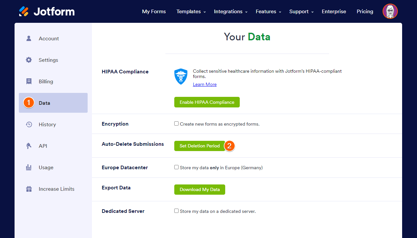417x238 pixels.
Task: Expand the Support dropdown
Action: (x=302, y=12)
